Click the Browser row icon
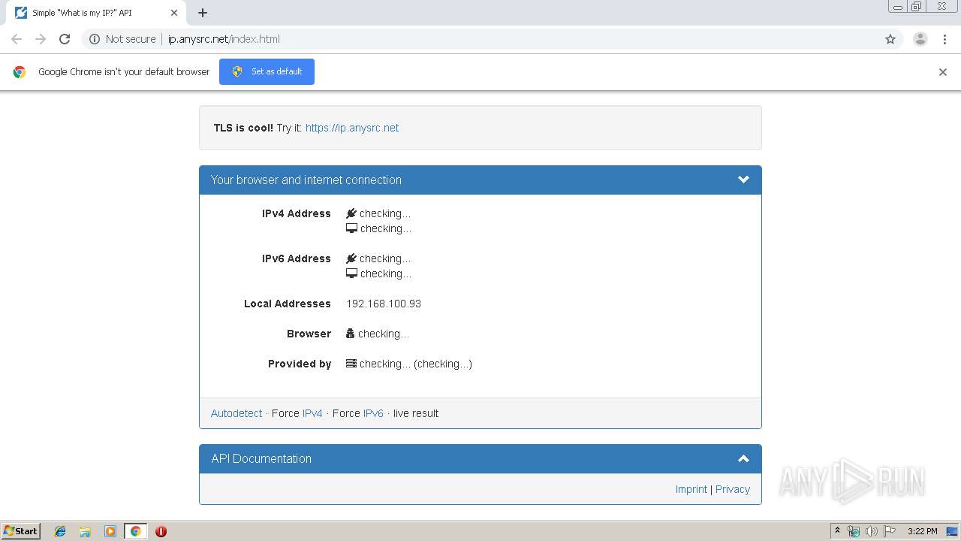The height and width of the screenshot is (541, 961). click(350, 334)
